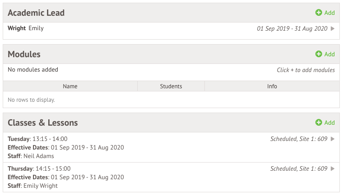Expand the Thursday 14:15 lesson arrow

(333, 168)
